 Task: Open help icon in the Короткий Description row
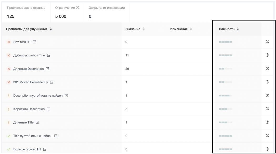(267, 109)
